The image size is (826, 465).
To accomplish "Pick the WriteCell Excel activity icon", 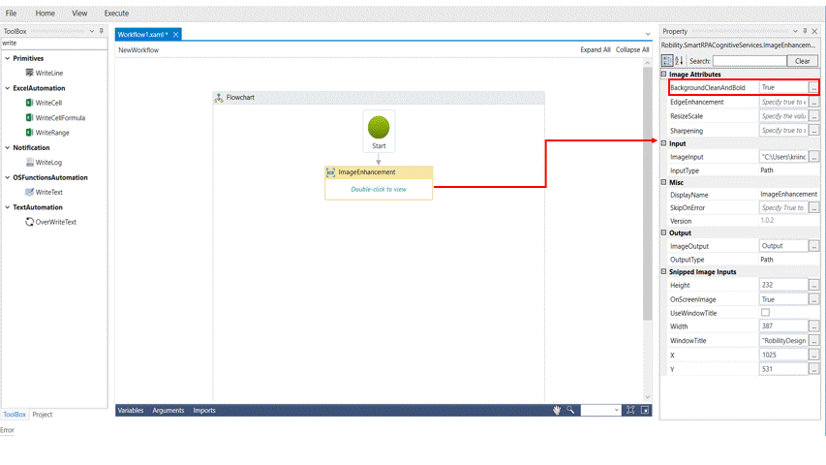I will coord(30,103).
